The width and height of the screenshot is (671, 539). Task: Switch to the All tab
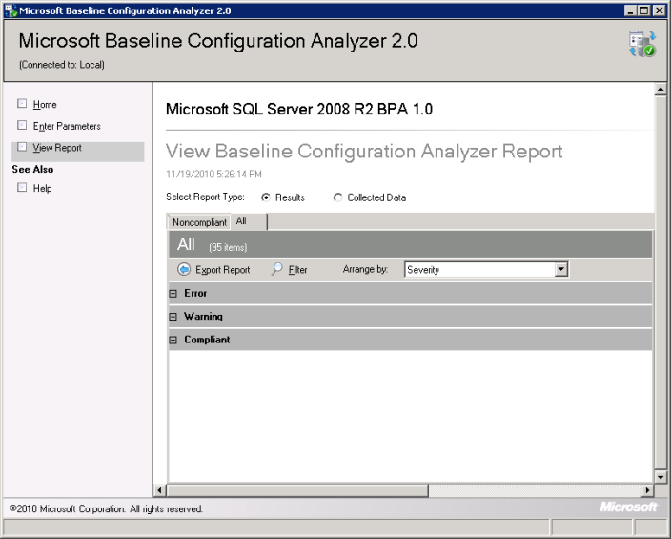tap(249, 221)
